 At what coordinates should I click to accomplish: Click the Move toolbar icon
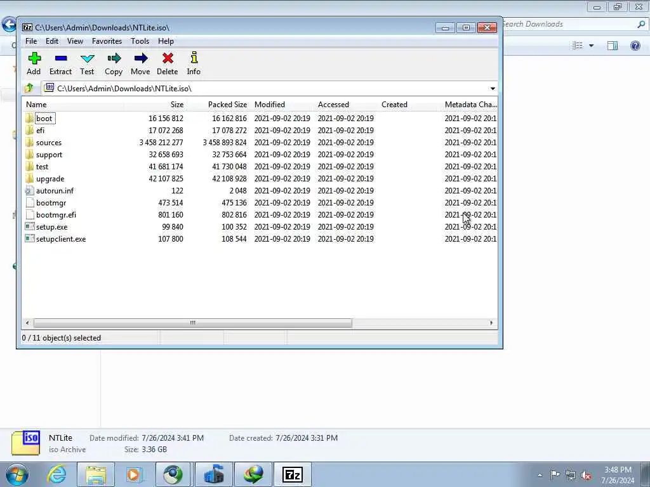pos(140,58)
